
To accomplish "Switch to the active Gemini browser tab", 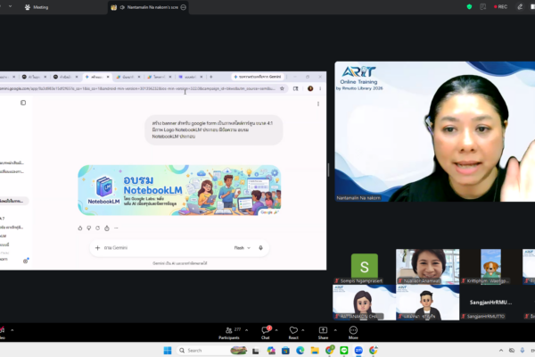I will 97,77.
